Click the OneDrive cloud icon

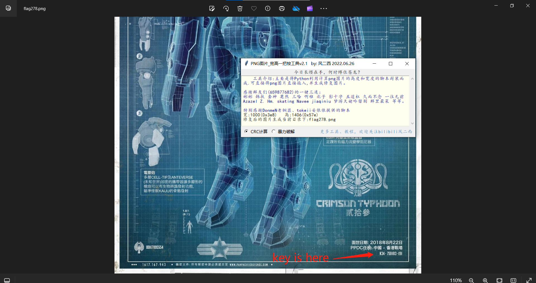coord(296,9)
